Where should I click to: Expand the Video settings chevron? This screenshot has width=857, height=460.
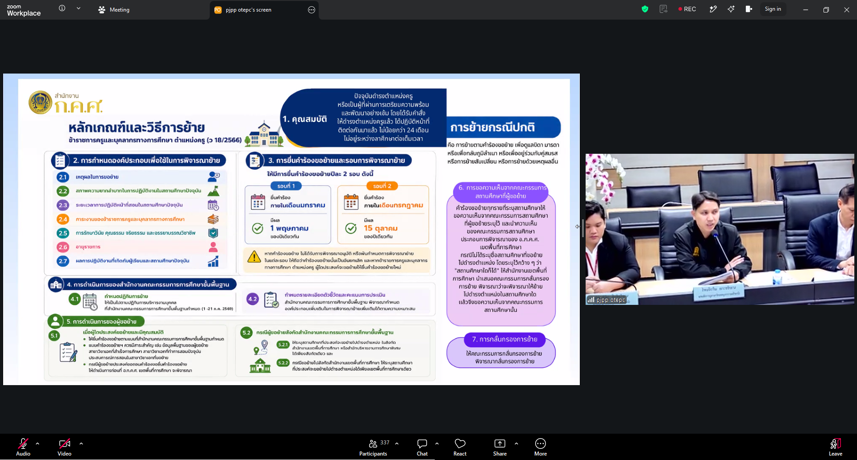pyautogui.click(x=81, y=444)
